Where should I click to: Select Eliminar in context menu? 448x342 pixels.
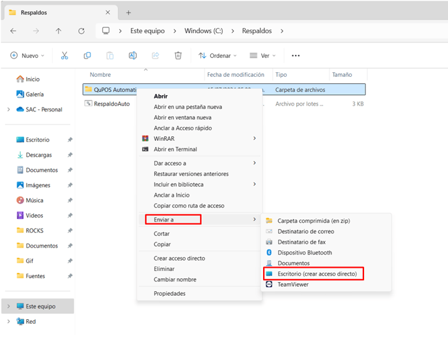(x=164, y=269)
